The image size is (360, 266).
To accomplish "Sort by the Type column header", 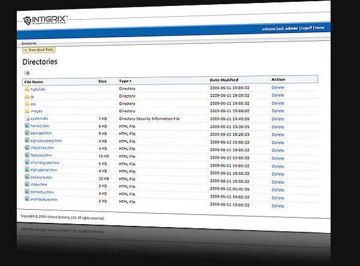I will click(125, 81).
